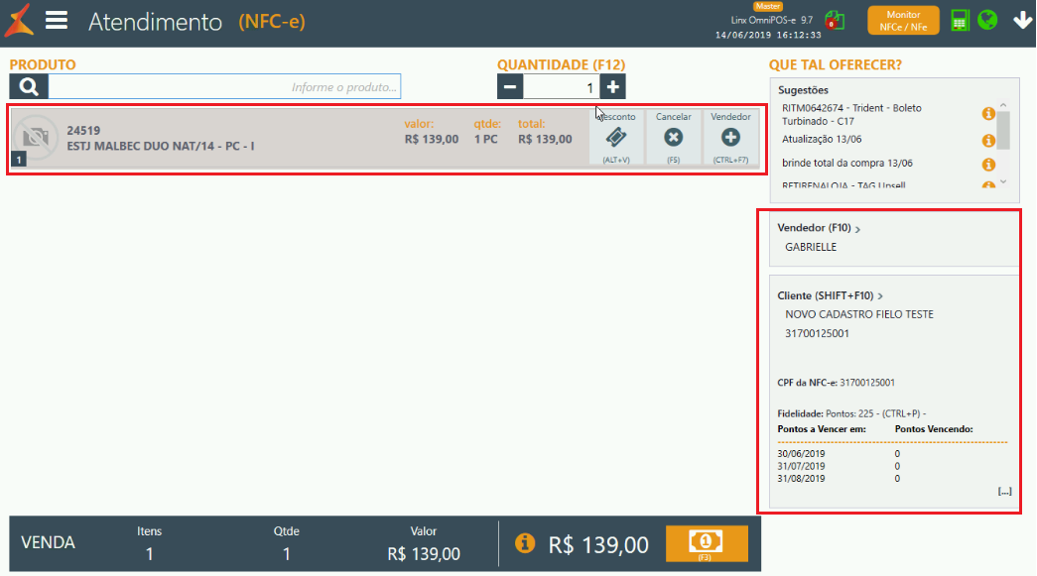The height and width of the screenshot is (576, 1037).
Task: Click the green globe connection icon
Action: coord(987,20)
